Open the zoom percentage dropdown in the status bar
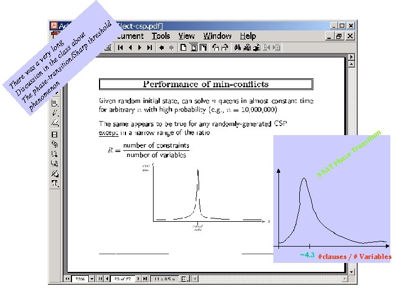Viewport: 405px width, 304px height. pyautogui.click(x=92, y=279)
